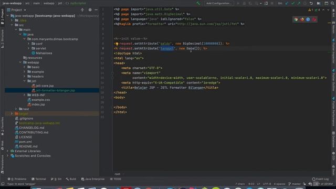This screenshot has width=336, height=189.
Task: Open Project panel gear options
Action: click(x=90, y=10)
